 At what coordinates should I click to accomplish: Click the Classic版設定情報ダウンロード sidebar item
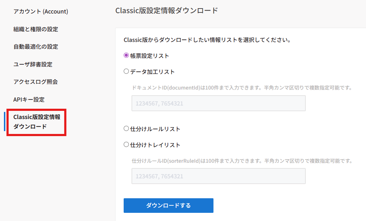(x=37, y=122)
